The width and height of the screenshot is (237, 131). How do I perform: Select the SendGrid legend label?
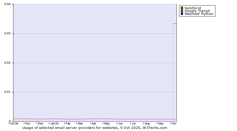[x=192, y=8]
